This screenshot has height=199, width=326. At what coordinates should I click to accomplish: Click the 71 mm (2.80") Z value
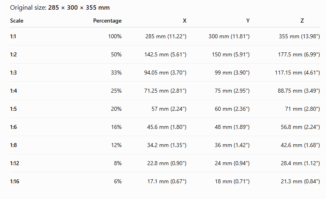pos(302,109)
